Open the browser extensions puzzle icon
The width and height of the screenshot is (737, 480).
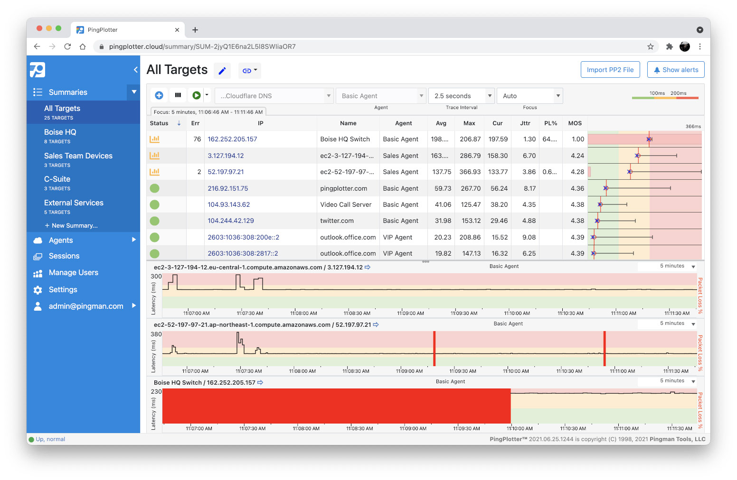(670, 46)
